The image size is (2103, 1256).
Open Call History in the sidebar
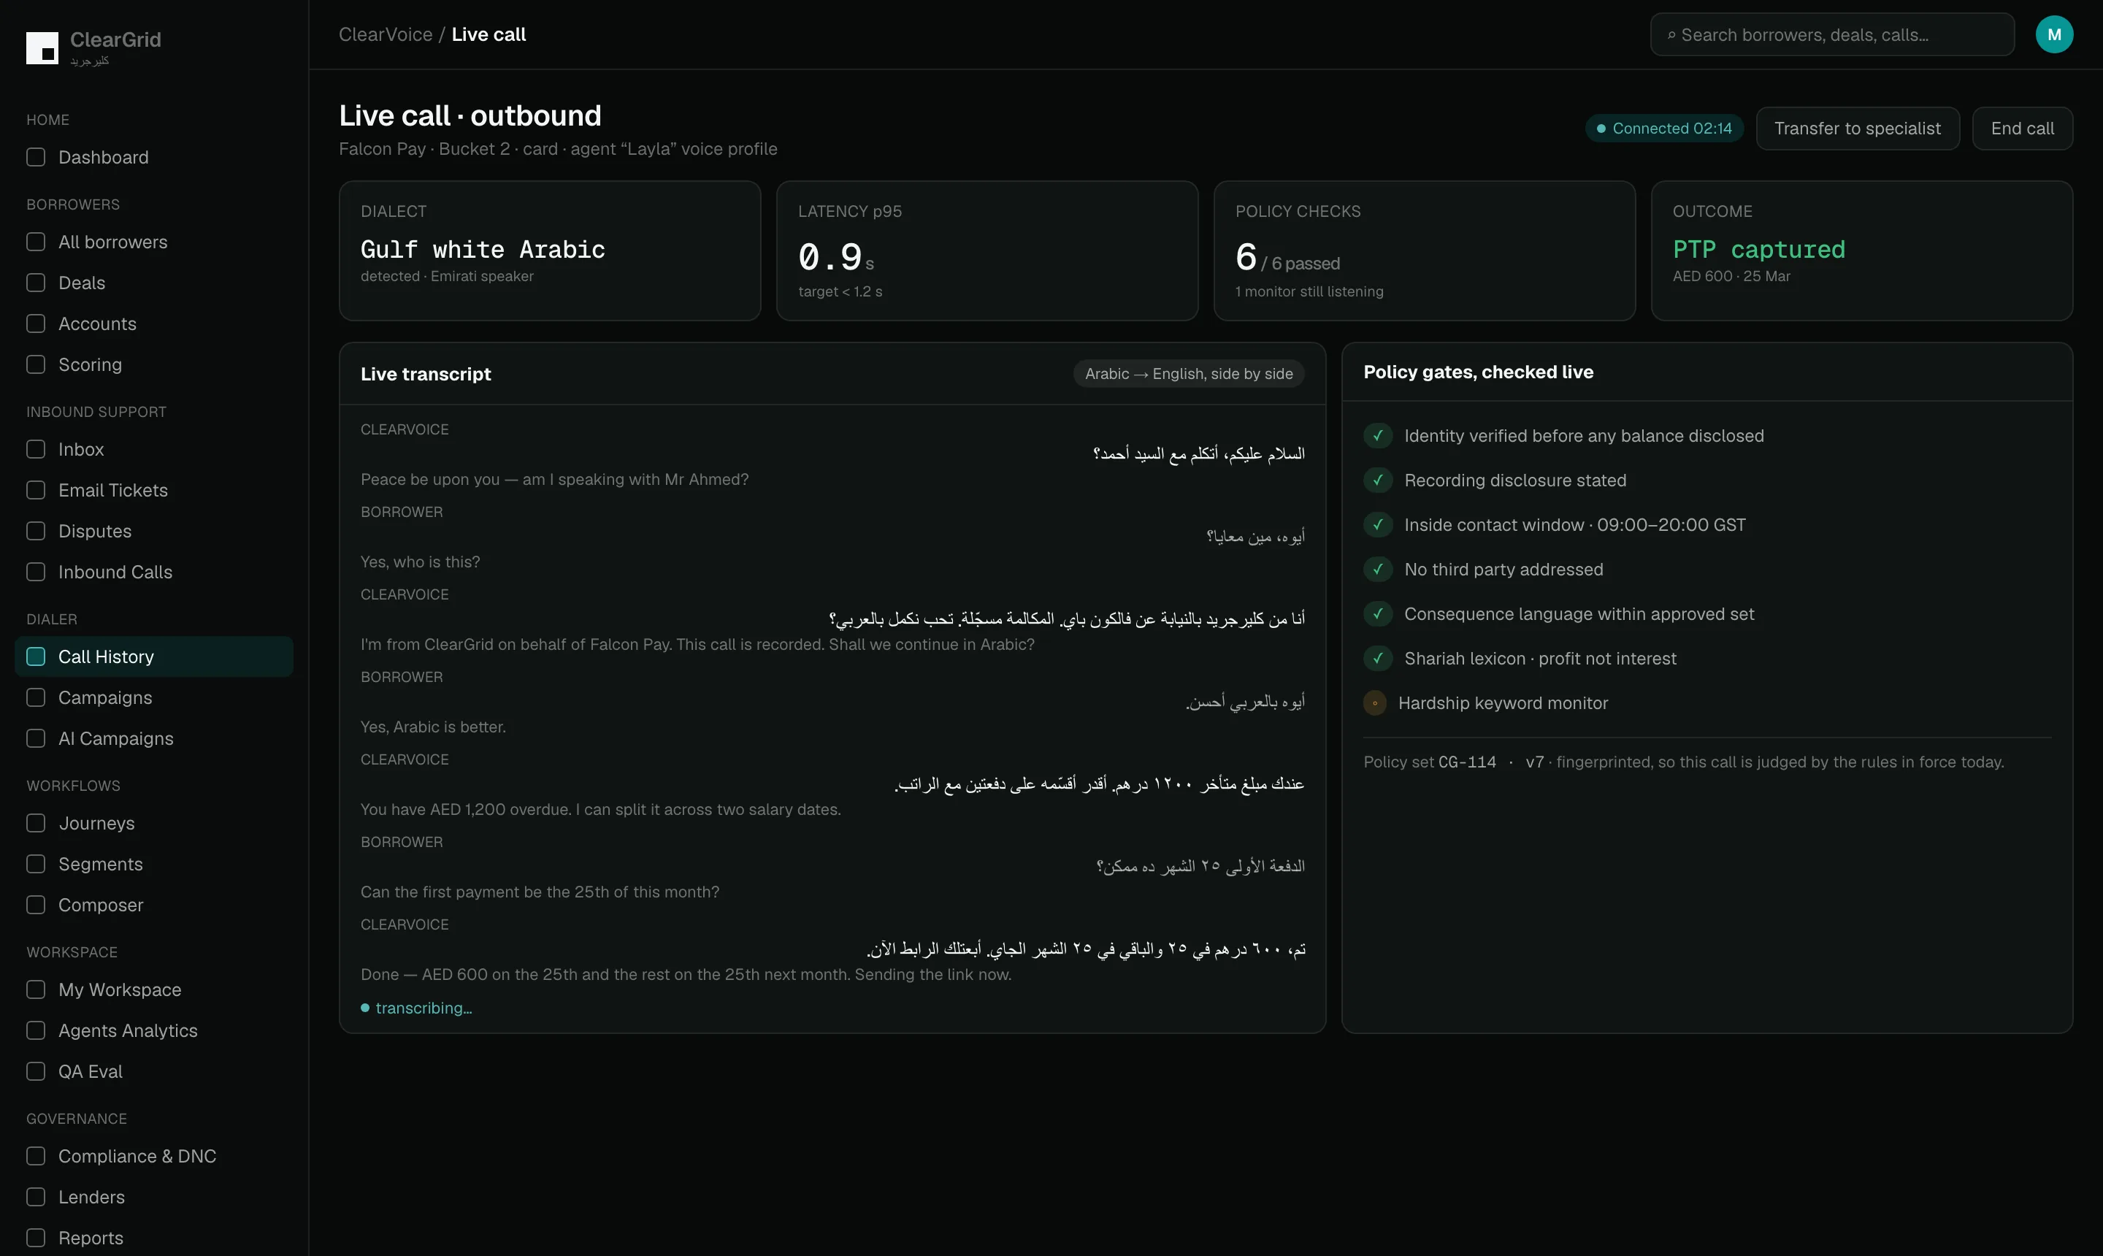154,656
